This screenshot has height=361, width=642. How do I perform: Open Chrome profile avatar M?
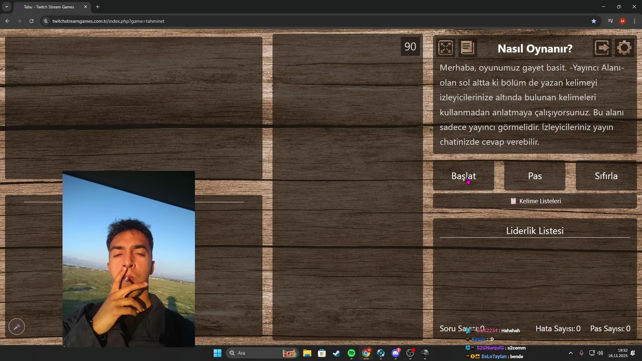click(622, 21)
